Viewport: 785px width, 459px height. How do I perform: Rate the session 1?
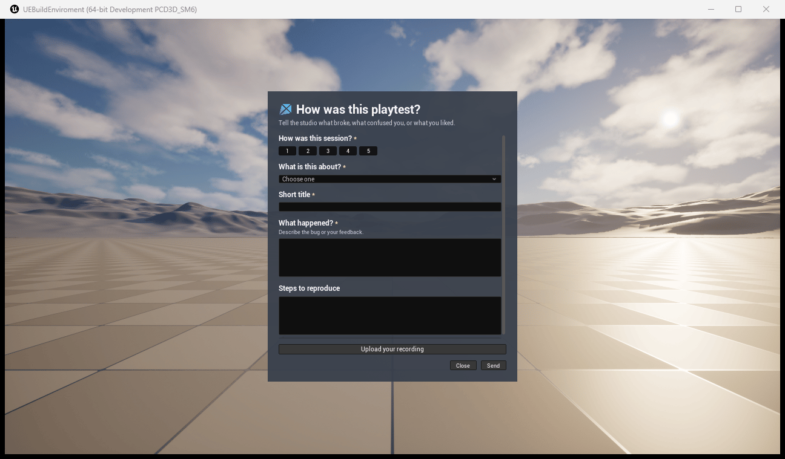[x=287, y=151]
